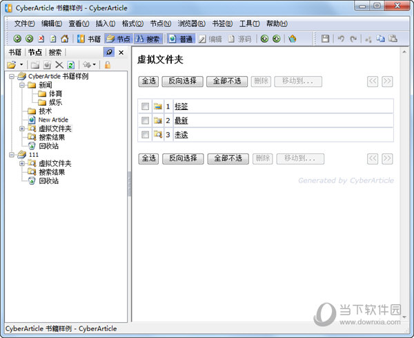The height and width of the screenshot is (338, 414).
Task: Open the 书签(B) menu
Action: click(222, 24)
